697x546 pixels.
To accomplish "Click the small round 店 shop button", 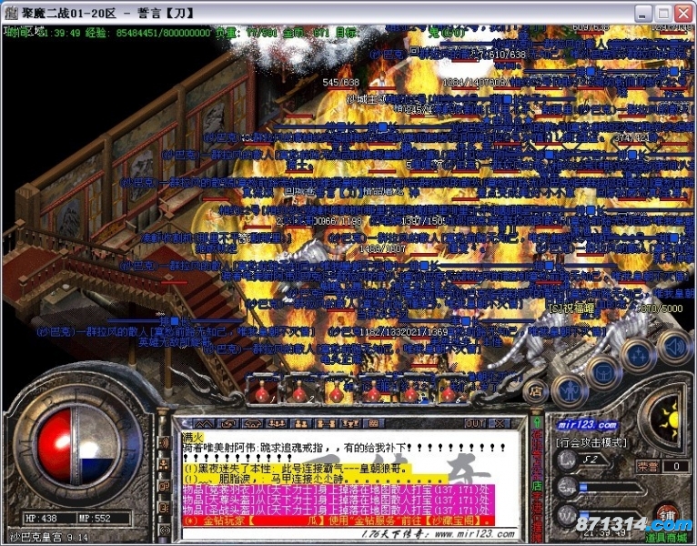I will click(535, 391).
